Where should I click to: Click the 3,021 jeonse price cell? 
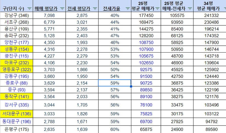click(x=82, y=22)
